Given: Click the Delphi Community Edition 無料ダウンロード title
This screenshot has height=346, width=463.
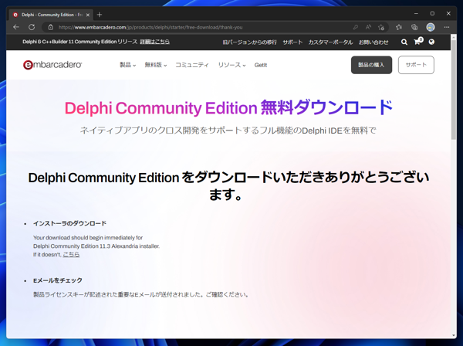Looking at the screenshot, I should 228,107.
